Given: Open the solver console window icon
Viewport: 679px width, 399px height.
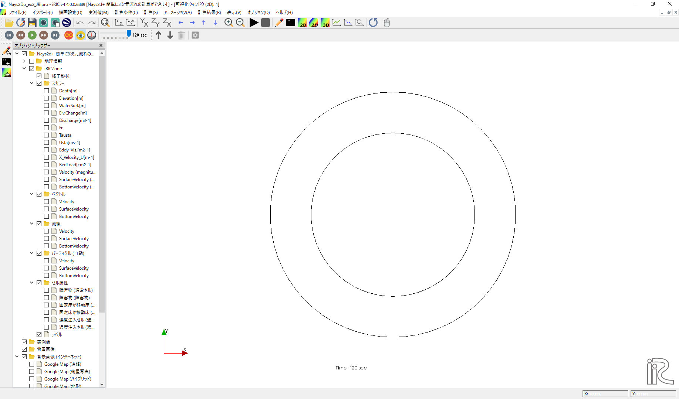Looking at the screenshot, I should [x=291, y=23].
